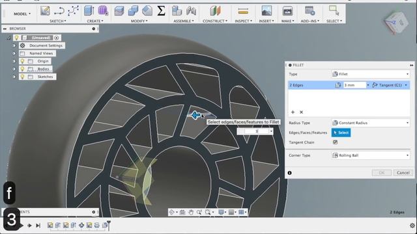Viewport: 417px width, 234px height.
Task: Click OK in the Fillet dialog
Action: pos(382,173)
